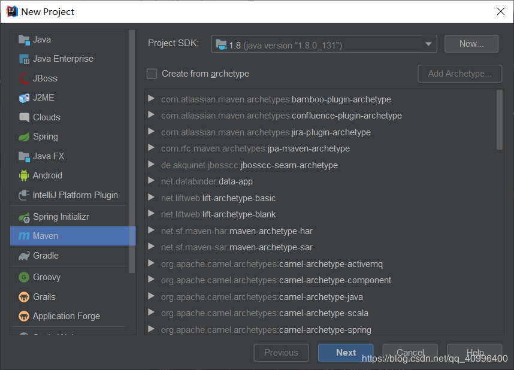Click the Spring Initializr icon
This screenshot has width=514, height=370.
[x=24, y=217]
